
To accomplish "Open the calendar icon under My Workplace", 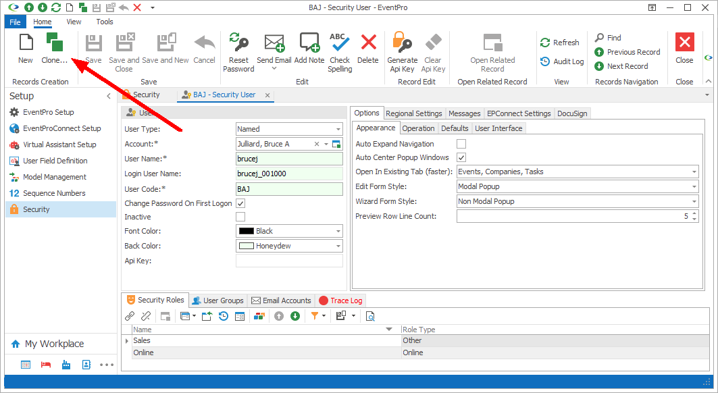I will [26, 365].
